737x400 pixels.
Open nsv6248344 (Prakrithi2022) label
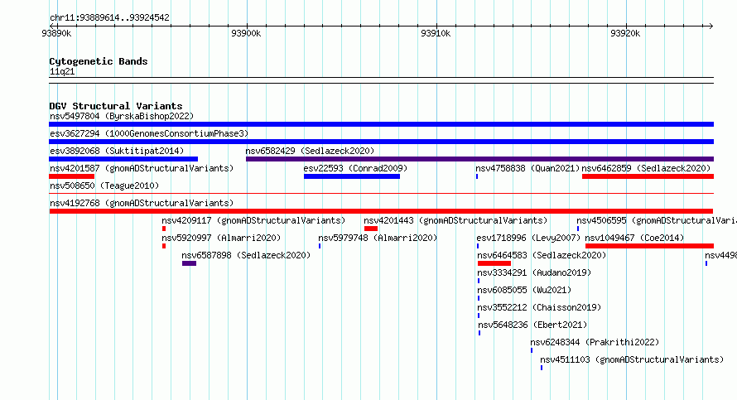tap(595, 342)
